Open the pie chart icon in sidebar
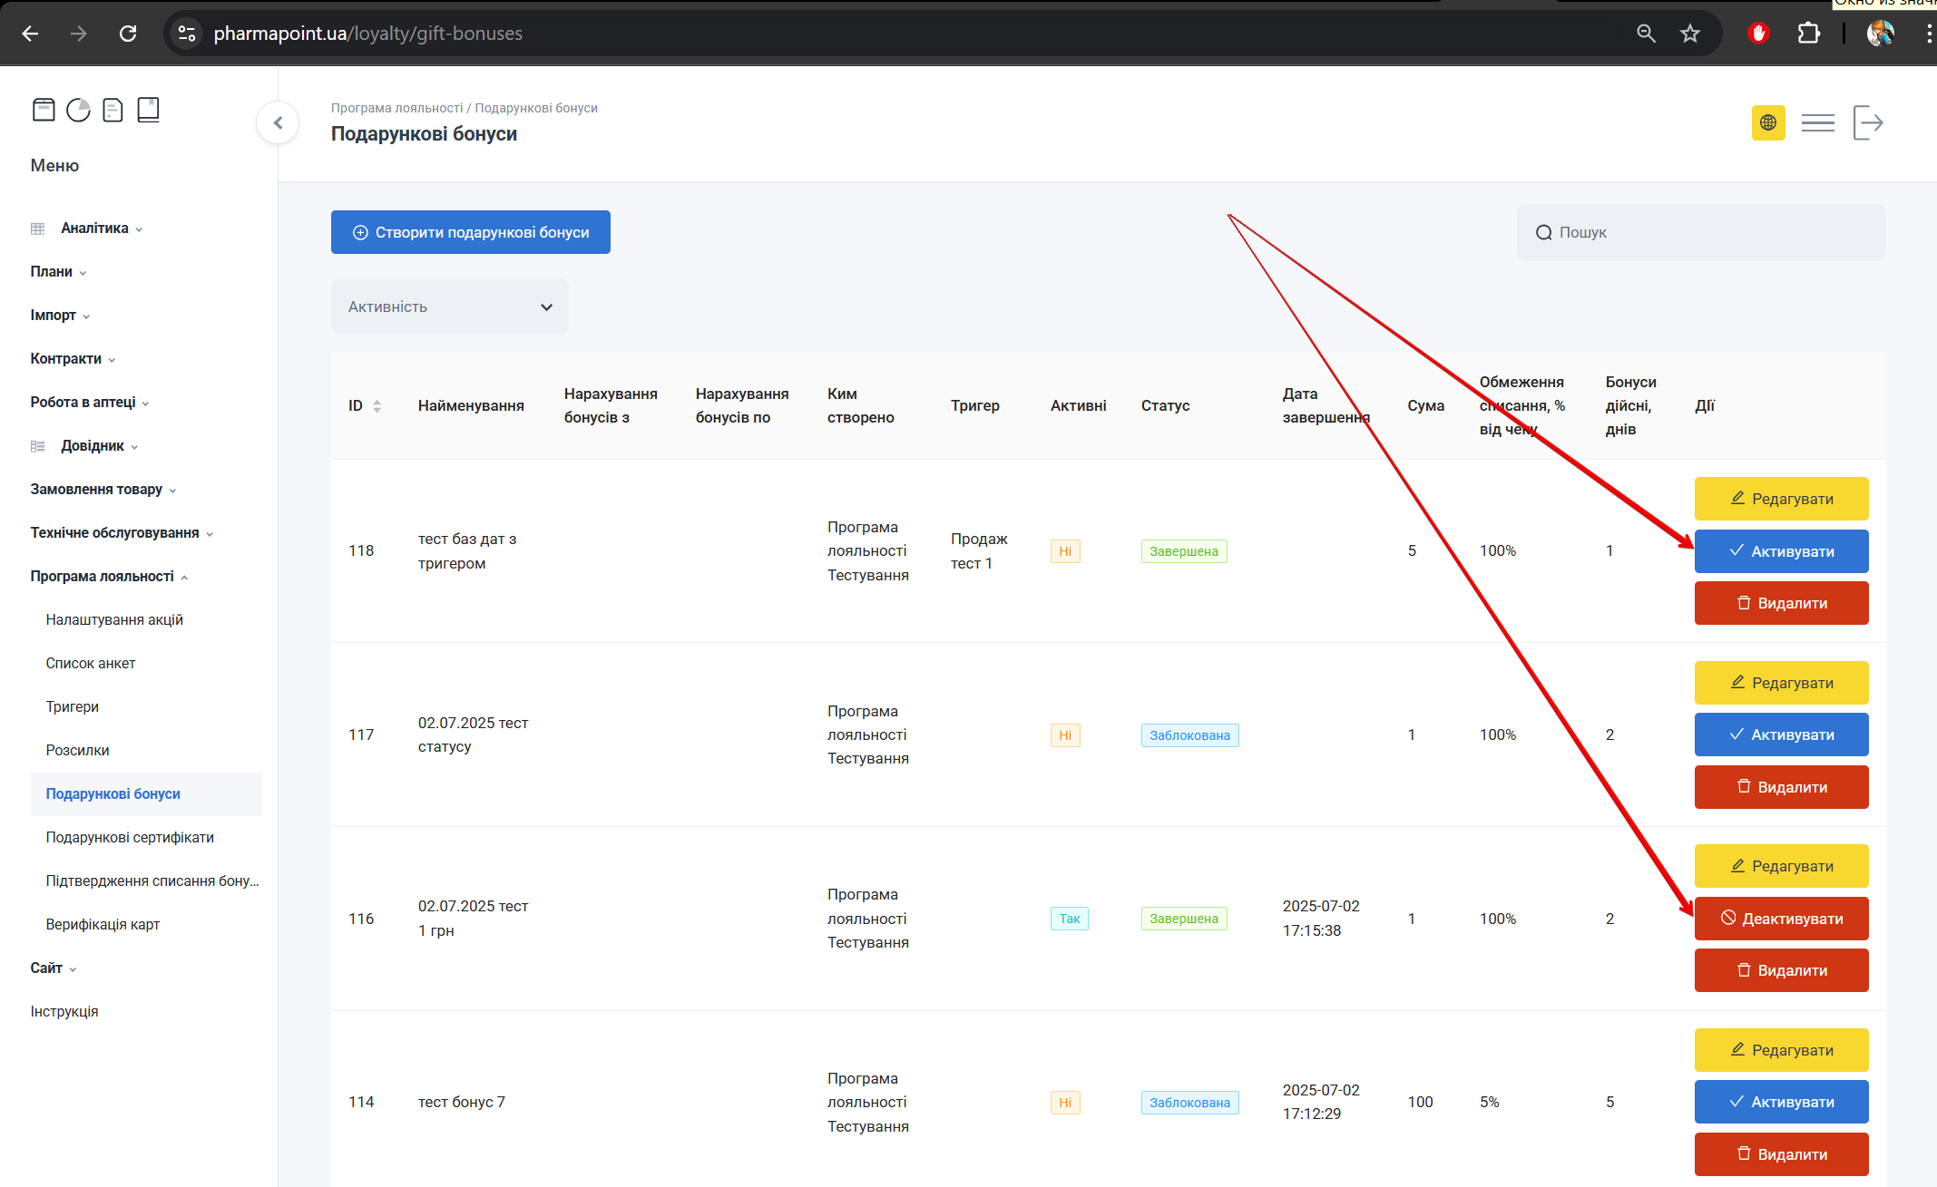The width and height of the screenshot is (1937, 1187). (x=79, y=110)
